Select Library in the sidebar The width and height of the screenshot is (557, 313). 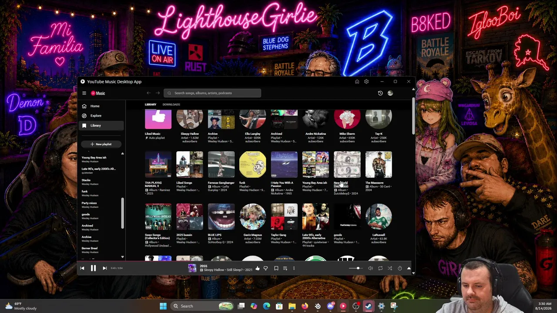point(102,126)
